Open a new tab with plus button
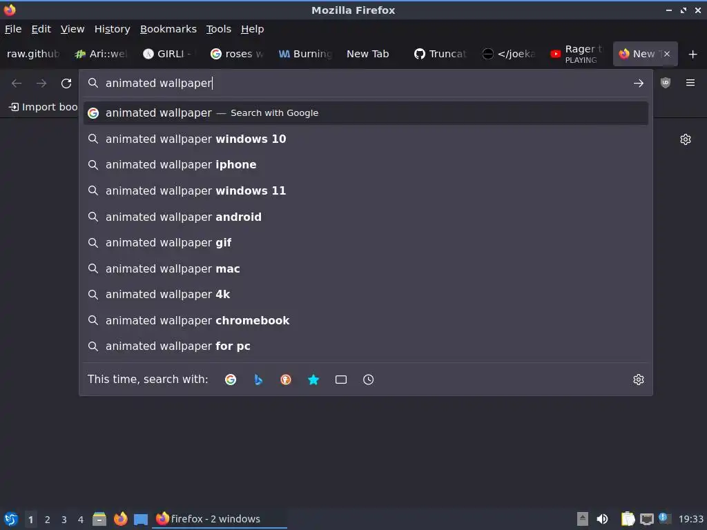The image size is (707, 530). pyautogui.click(x=693, y=54)
